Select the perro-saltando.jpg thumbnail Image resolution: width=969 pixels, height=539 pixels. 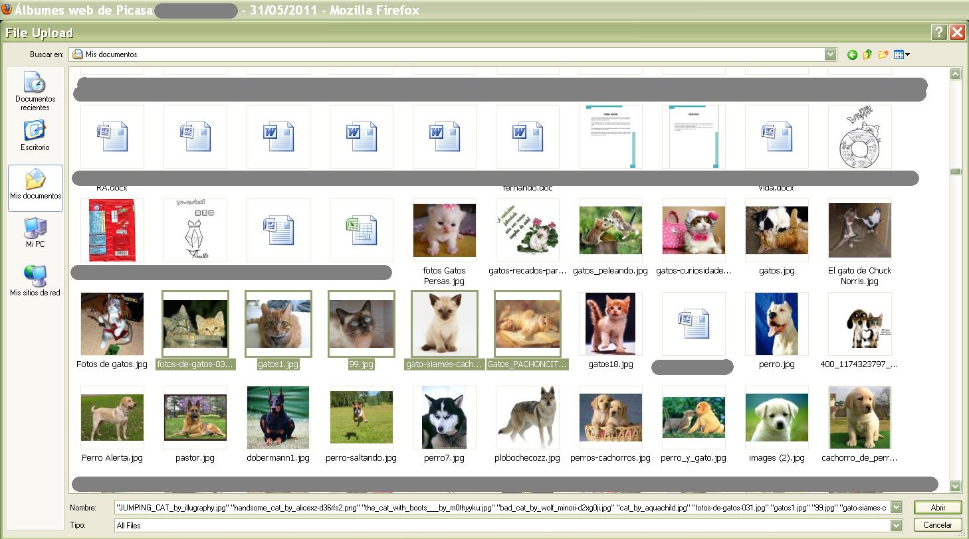point(362,418)
